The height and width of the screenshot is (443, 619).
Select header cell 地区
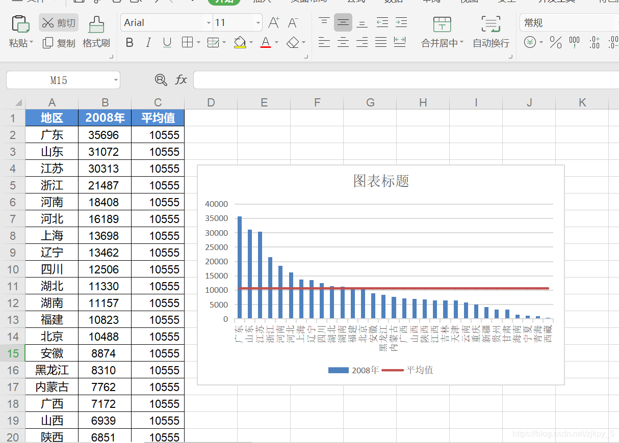click(52, 118)
